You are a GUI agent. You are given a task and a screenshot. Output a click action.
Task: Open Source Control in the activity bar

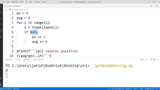(1, 18)
